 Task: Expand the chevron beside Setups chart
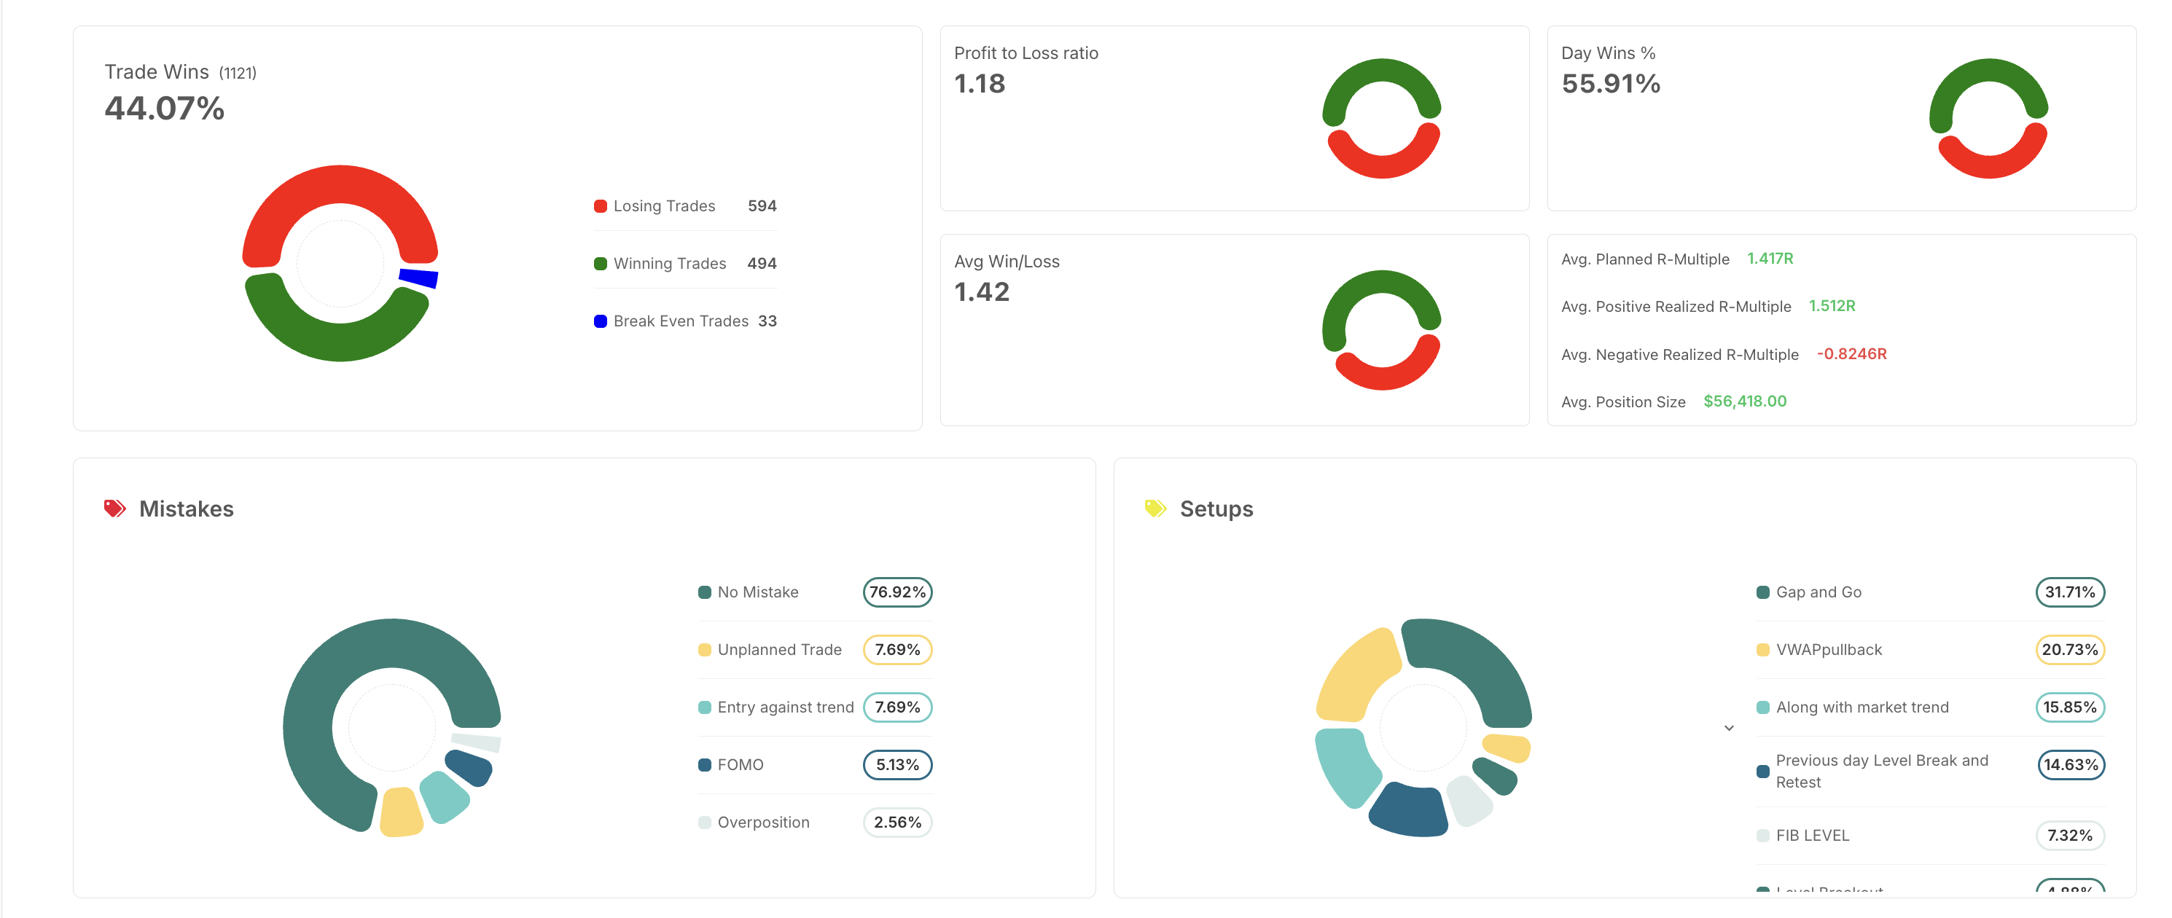point(1729,729)
